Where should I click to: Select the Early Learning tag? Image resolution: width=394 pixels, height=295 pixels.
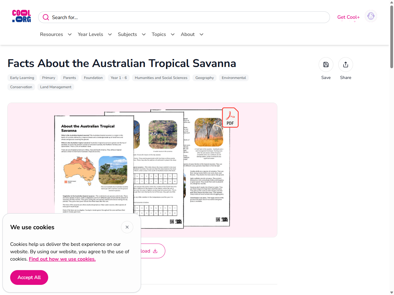(22, 78)
